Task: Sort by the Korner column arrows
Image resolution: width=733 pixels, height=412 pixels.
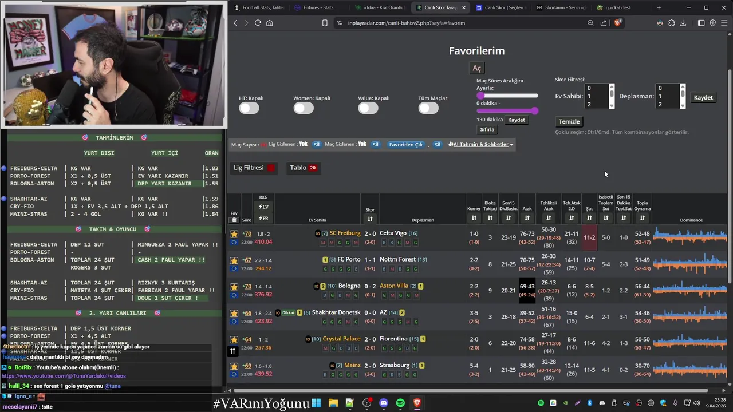Action: 474,218
